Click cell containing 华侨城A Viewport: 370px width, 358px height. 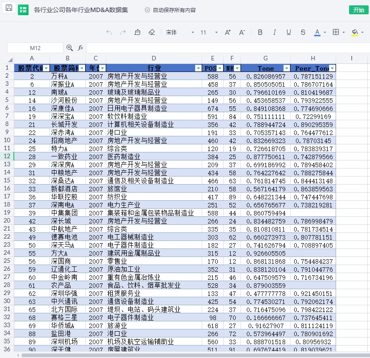pos(67,326)
